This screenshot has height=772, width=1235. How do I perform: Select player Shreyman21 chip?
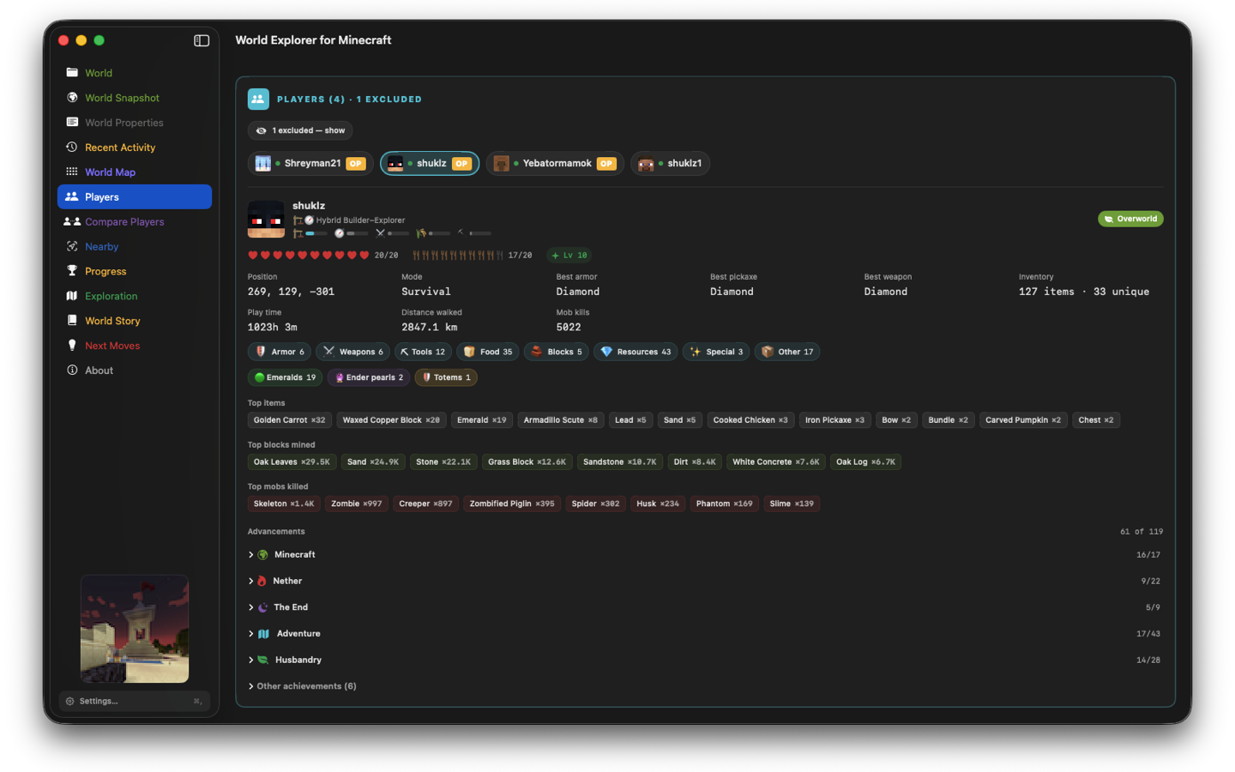click(310, 163)
